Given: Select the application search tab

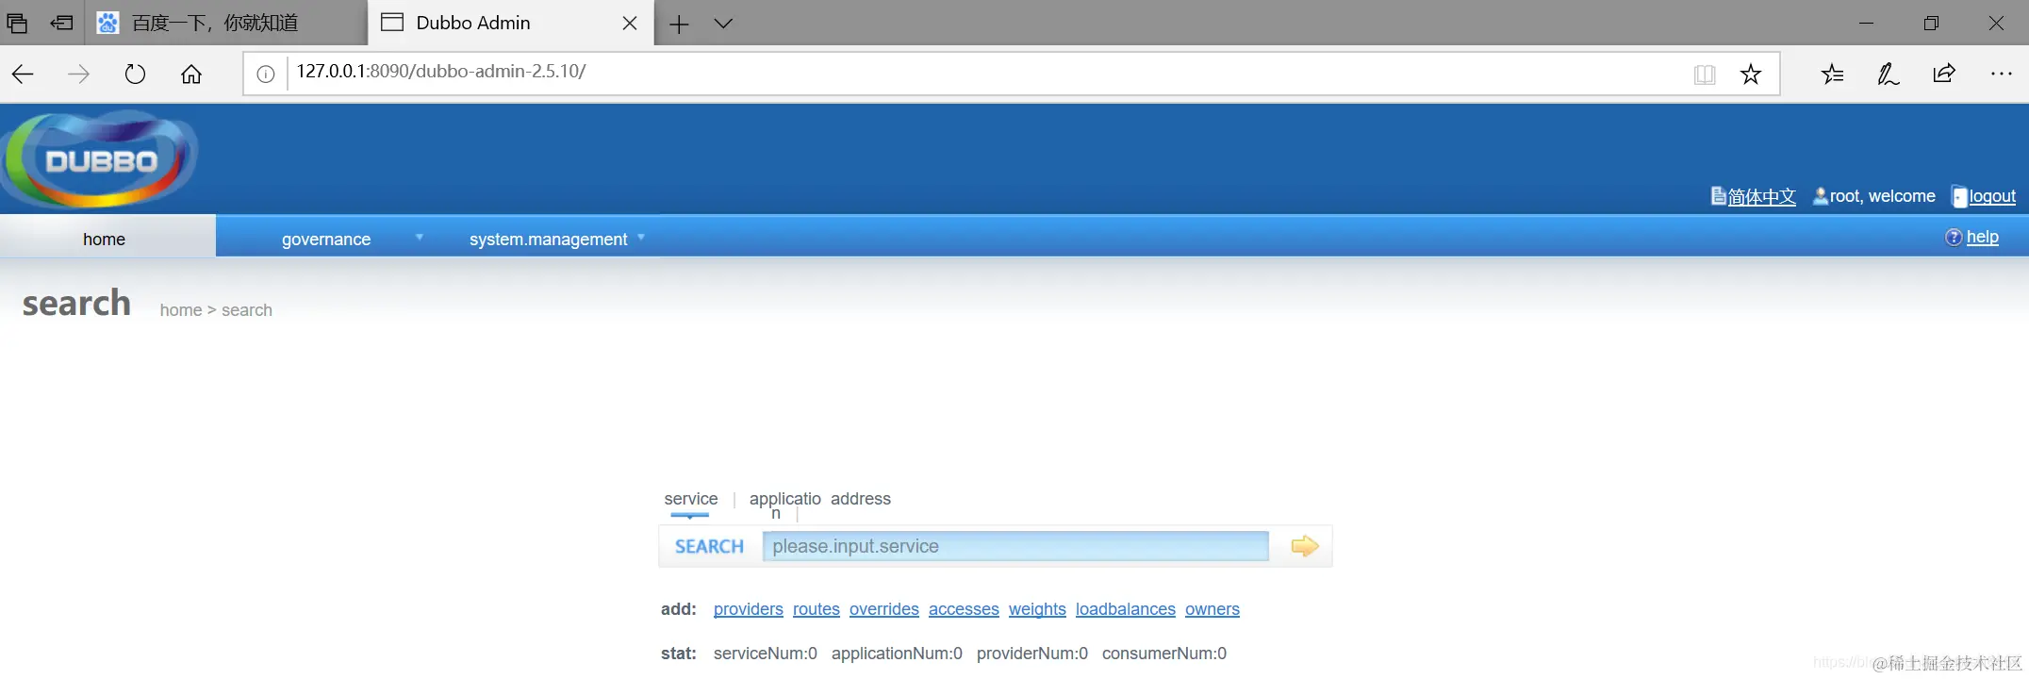Looking at the screenshot, I should [784, 505].
